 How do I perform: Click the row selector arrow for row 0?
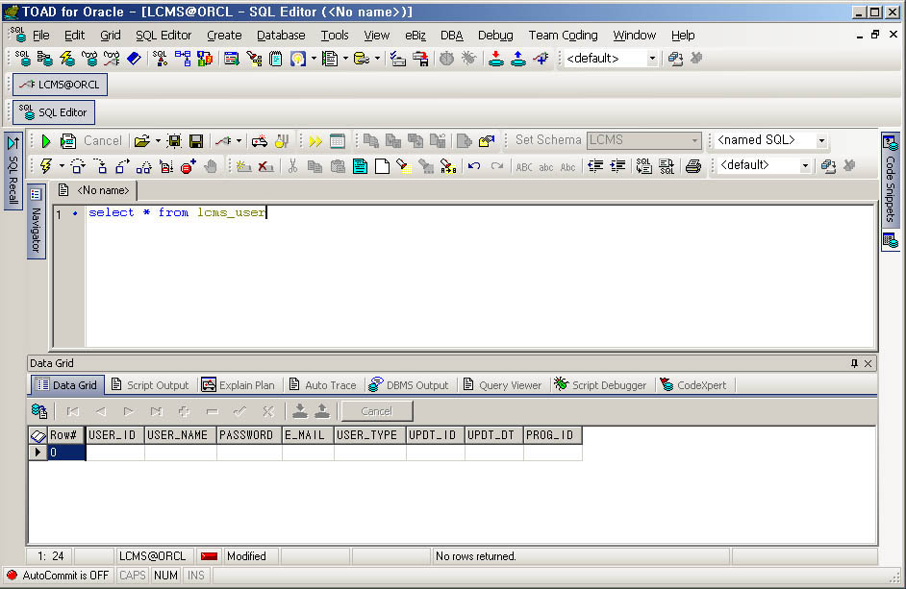coord(38,453)
